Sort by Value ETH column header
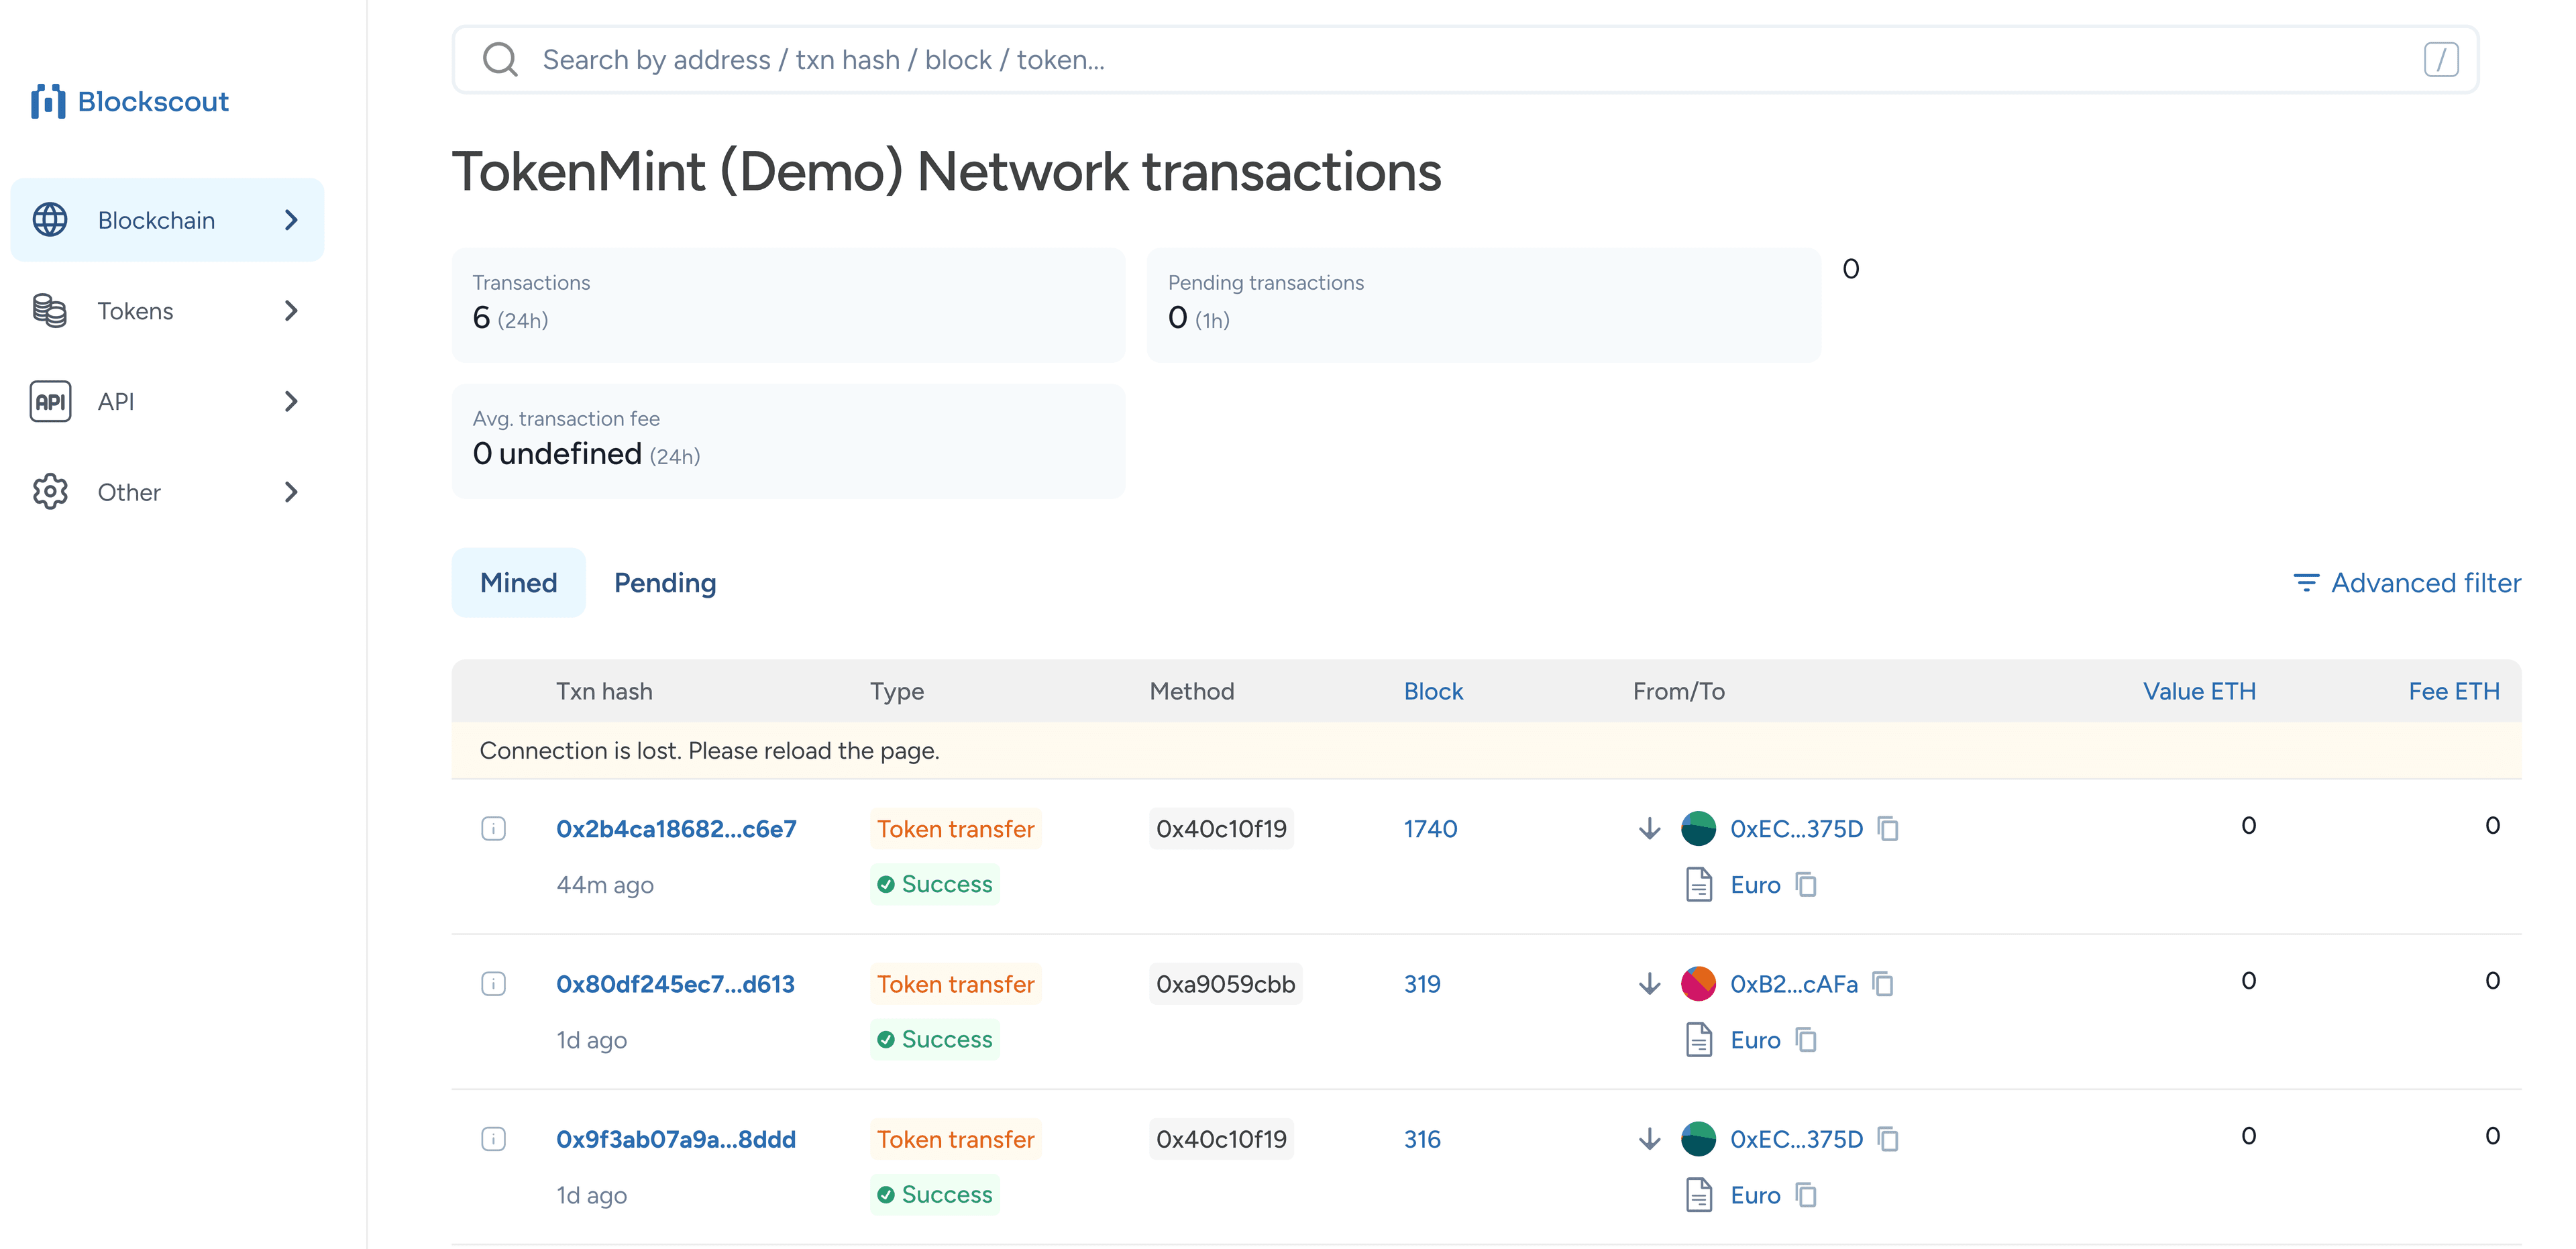 (2199, 691)
